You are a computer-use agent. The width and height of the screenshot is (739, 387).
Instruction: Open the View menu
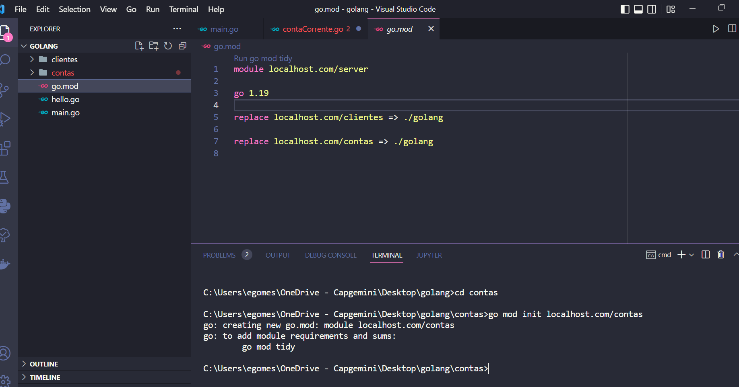(x=108, y=9)
